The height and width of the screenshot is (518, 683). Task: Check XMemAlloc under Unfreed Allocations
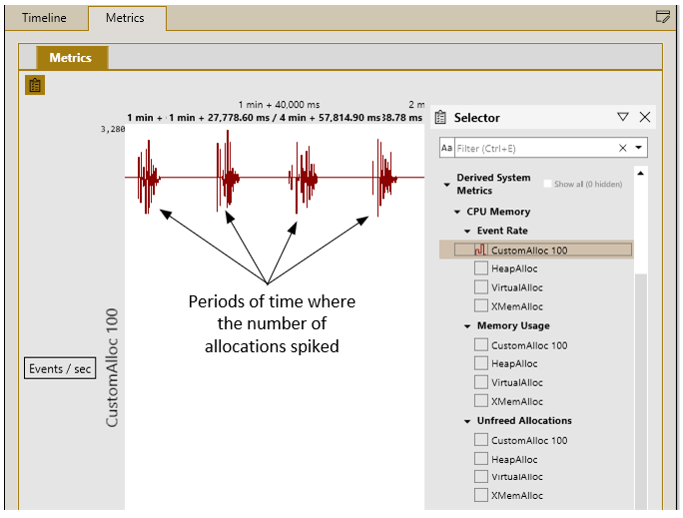coord(481,495)
